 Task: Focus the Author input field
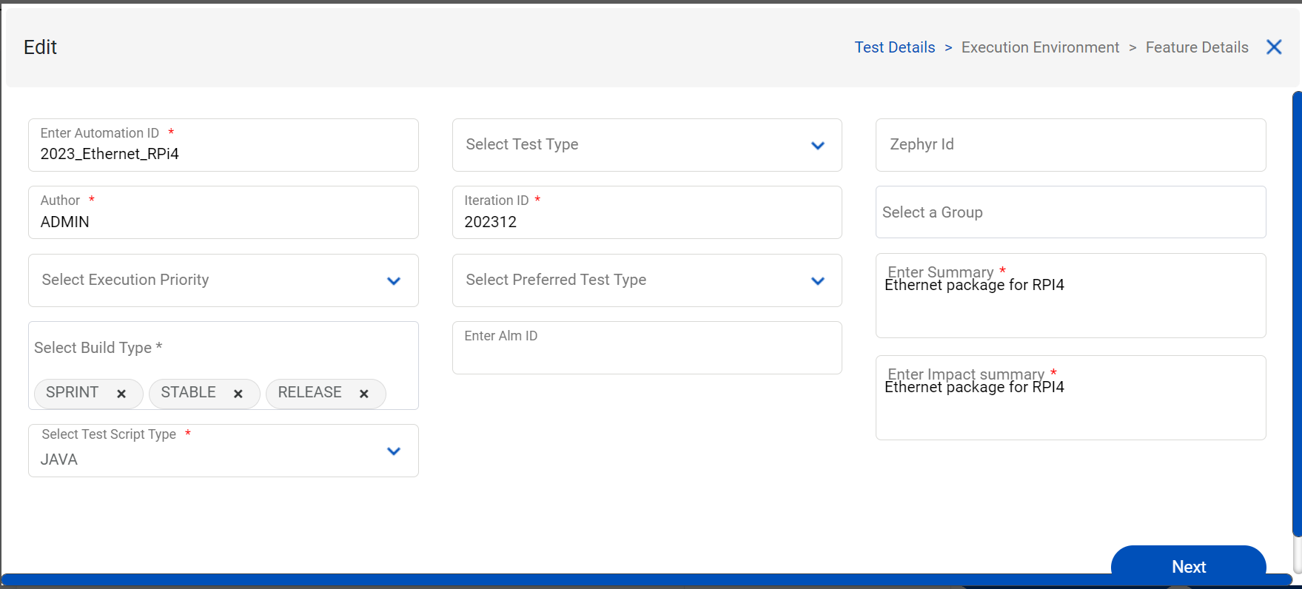222,221
